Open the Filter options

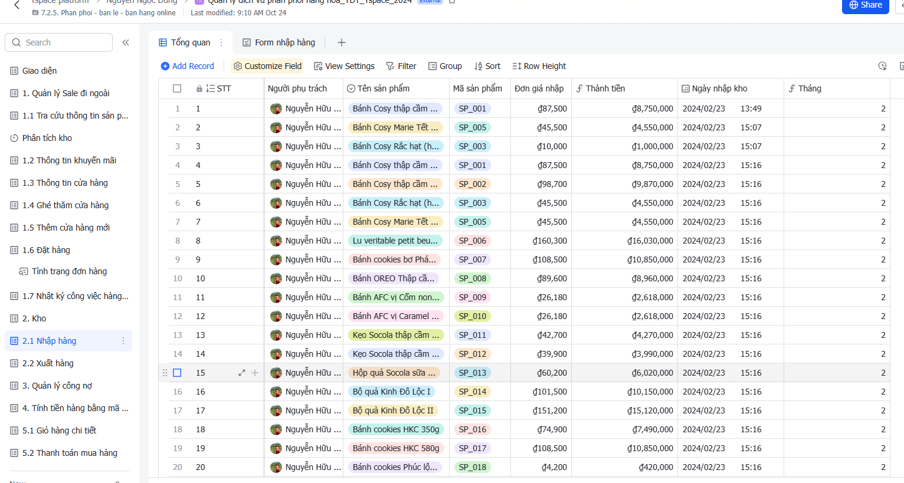point(401,66)
